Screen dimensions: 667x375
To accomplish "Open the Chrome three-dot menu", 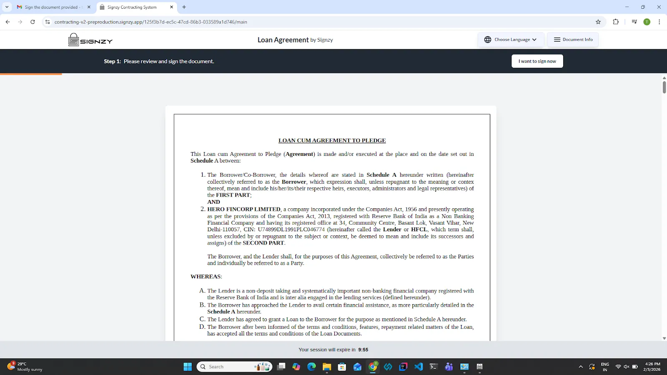I will pyautogui.click(x=659, y=22).
